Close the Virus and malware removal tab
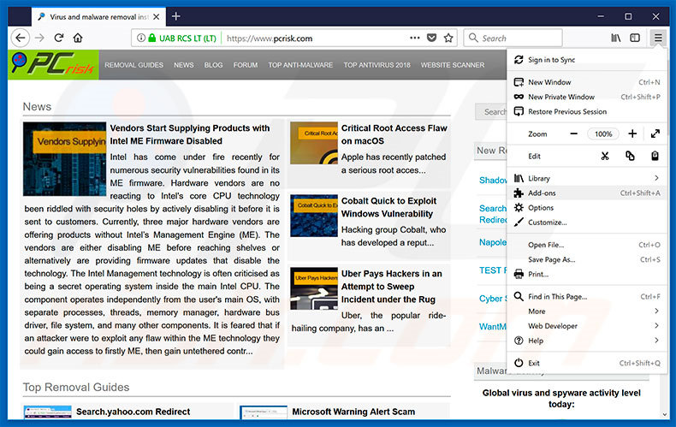This screenshot has width=676, height=427. coord(157,17)
